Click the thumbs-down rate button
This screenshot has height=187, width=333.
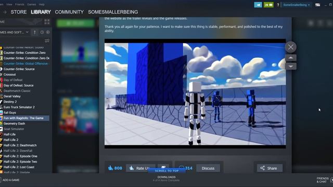pyautogui.click(x=163, y=168)
